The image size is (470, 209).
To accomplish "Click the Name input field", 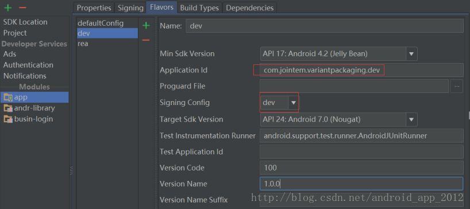I will [325, 26].
